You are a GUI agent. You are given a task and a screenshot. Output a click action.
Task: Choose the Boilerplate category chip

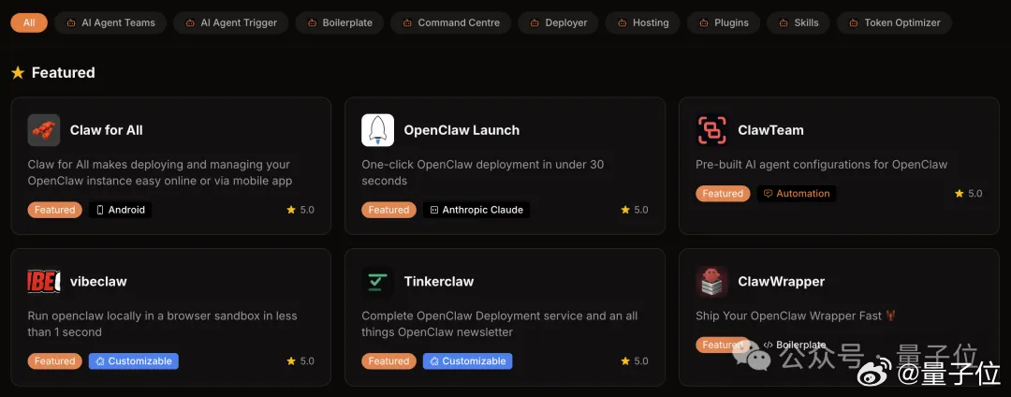pyautogui.click(x=340, y=22)
